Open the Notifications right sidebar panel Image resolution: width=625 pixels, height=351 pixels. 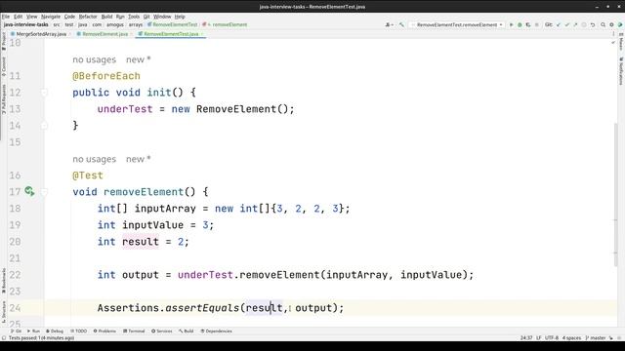pos(621,71)
